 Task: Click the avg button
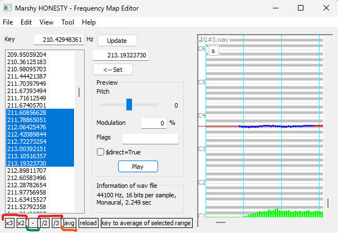70,223
